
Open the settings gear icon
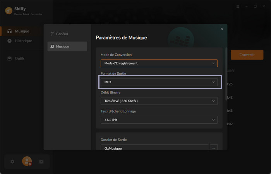(x=12, y=162)
